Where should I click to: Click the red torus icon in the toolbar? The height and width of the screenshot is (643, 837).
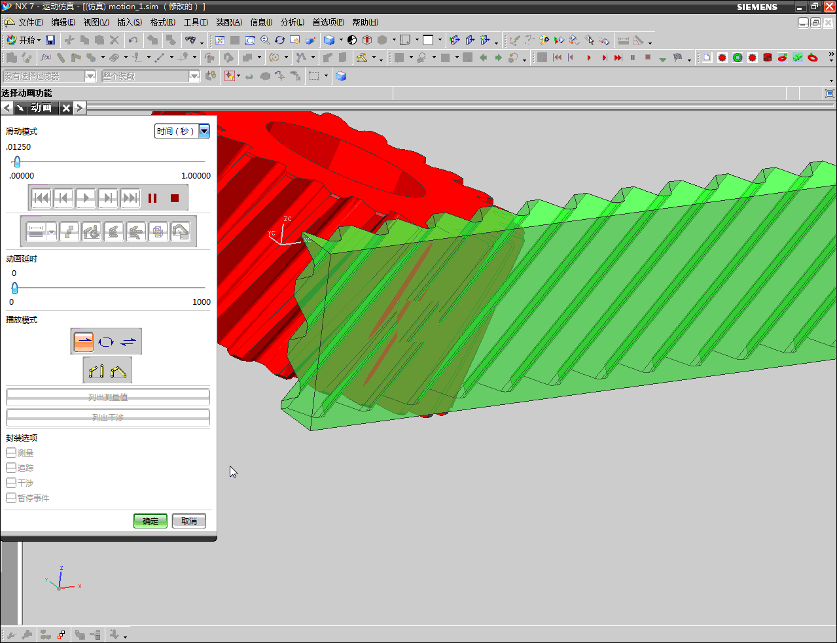click(813, 58)
